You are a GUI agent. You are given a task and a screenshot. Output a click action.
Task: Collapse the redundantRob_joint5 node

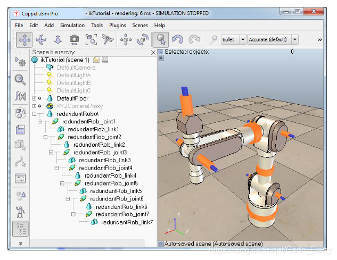coord(62,183)
